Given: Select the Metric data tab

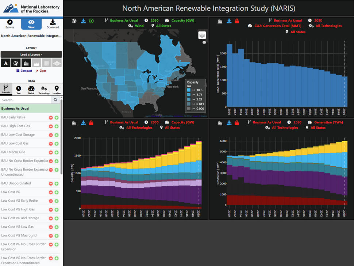Looking at the screenshot, I should [x=31, y=90].
